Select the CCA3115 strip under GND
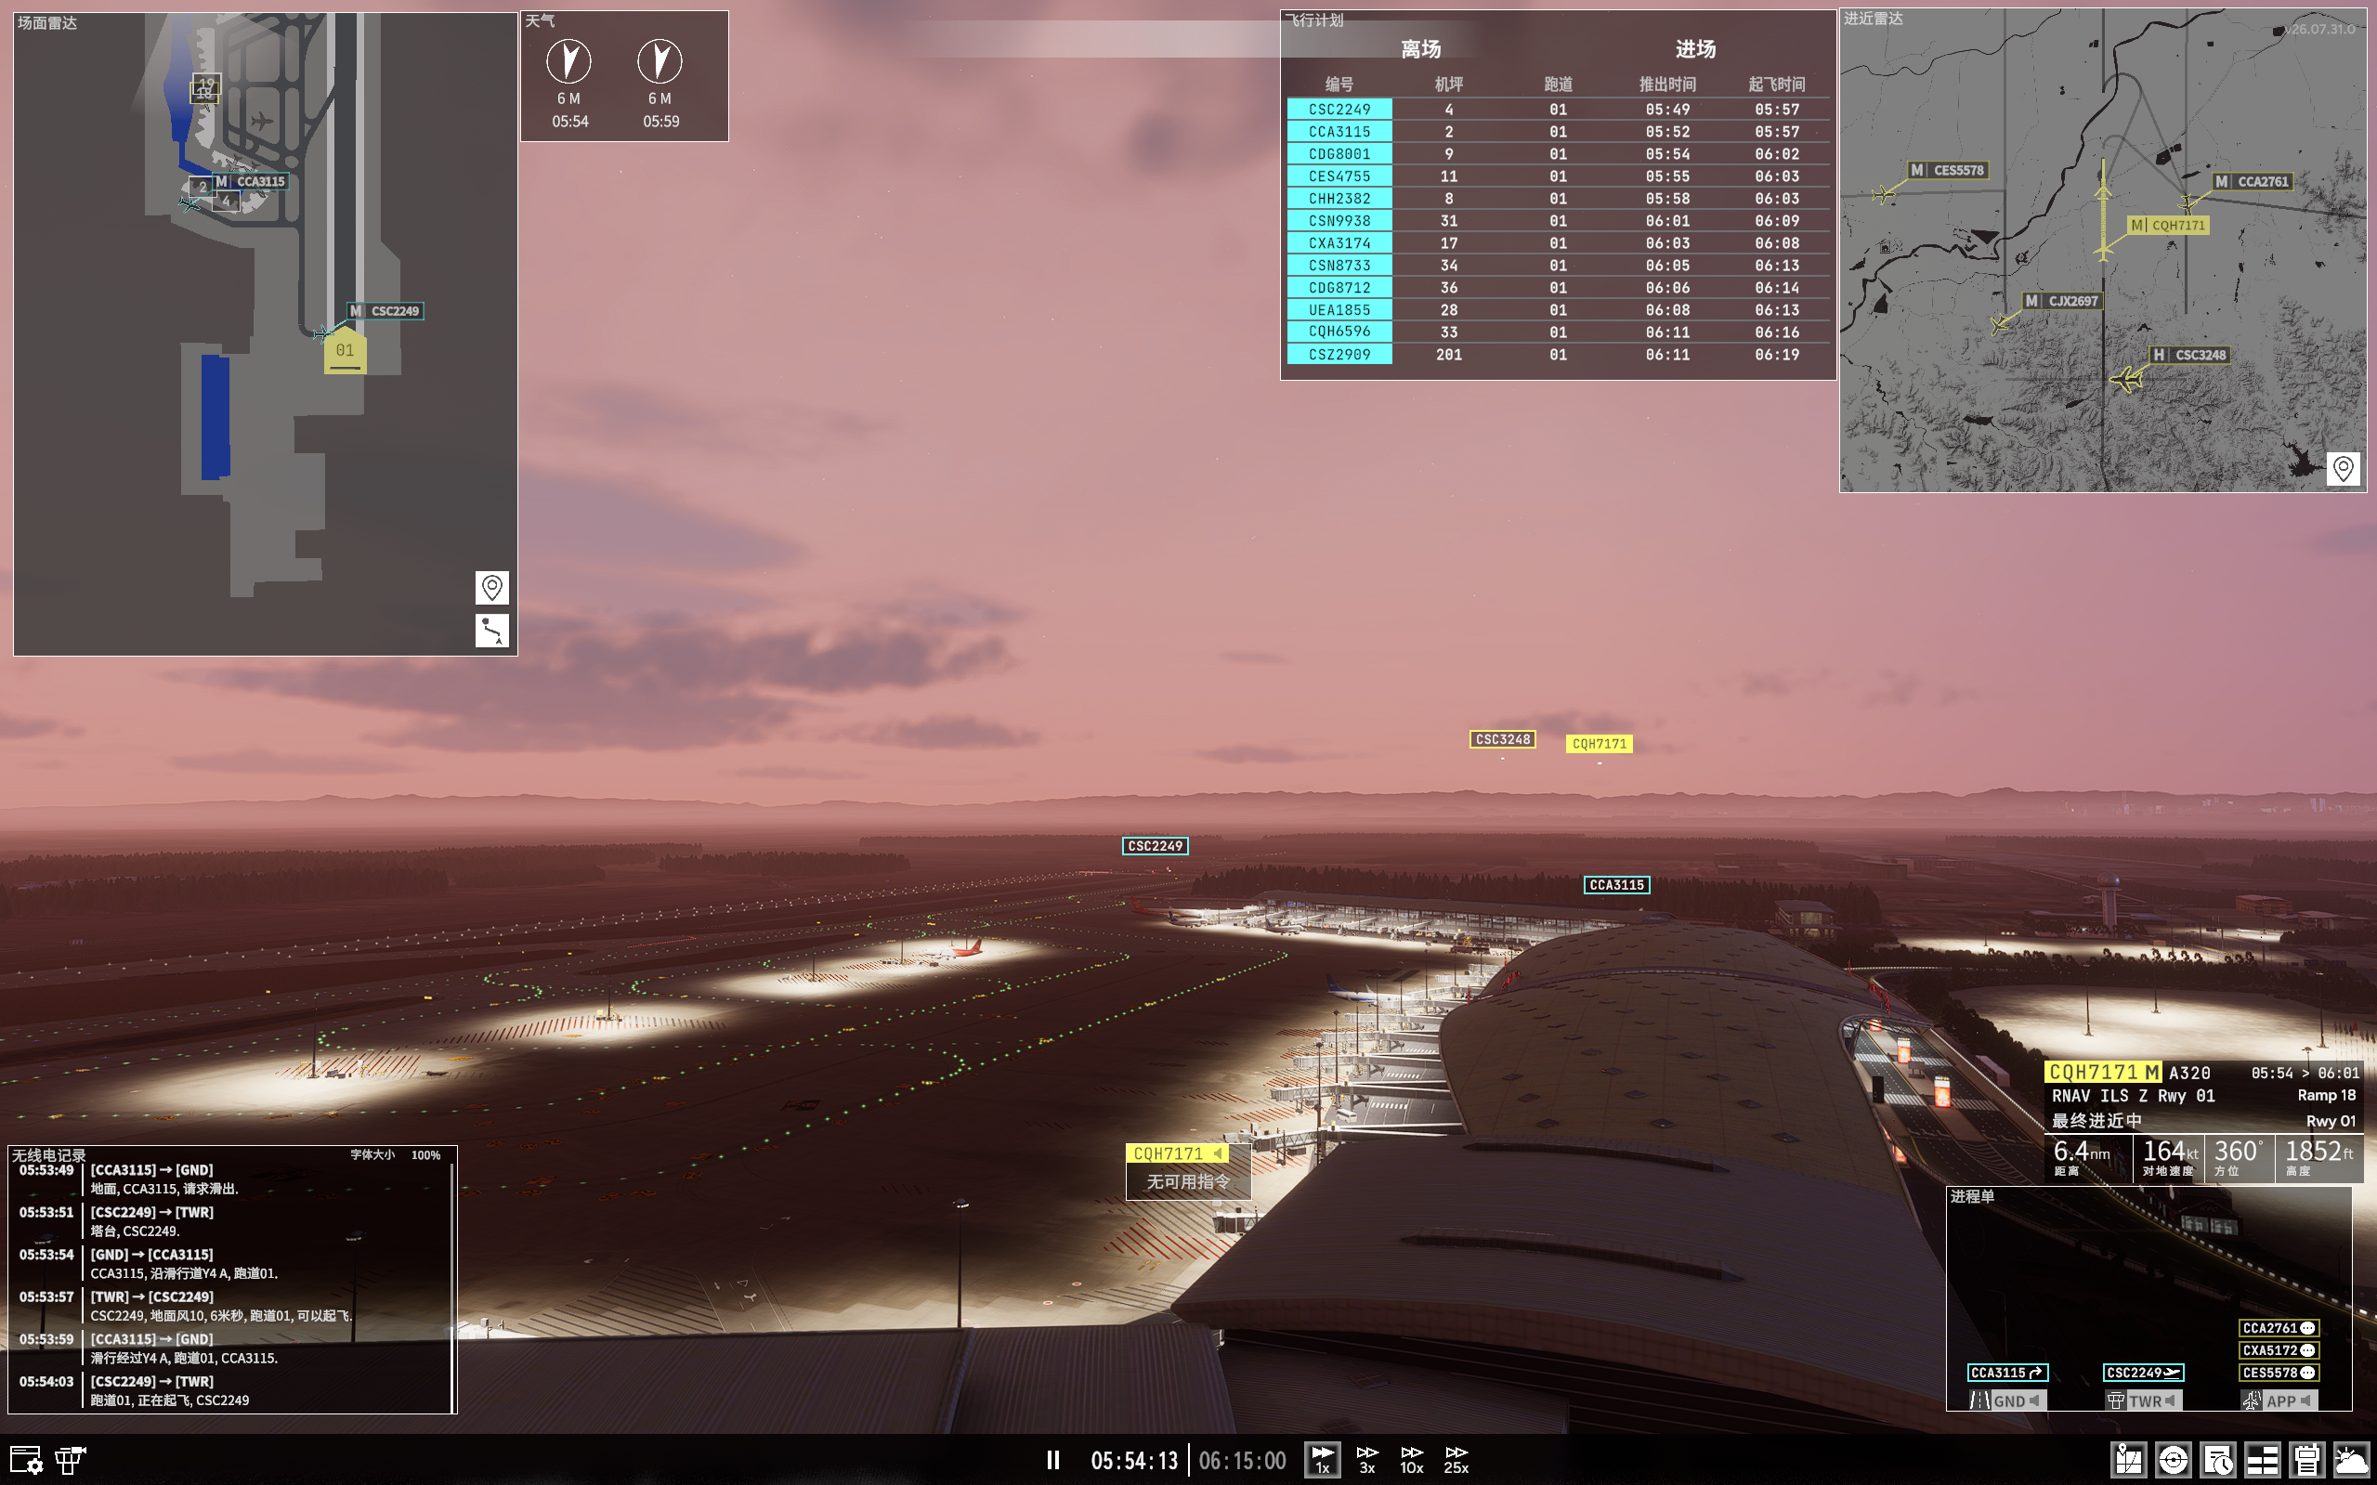 point(2006,1373)
